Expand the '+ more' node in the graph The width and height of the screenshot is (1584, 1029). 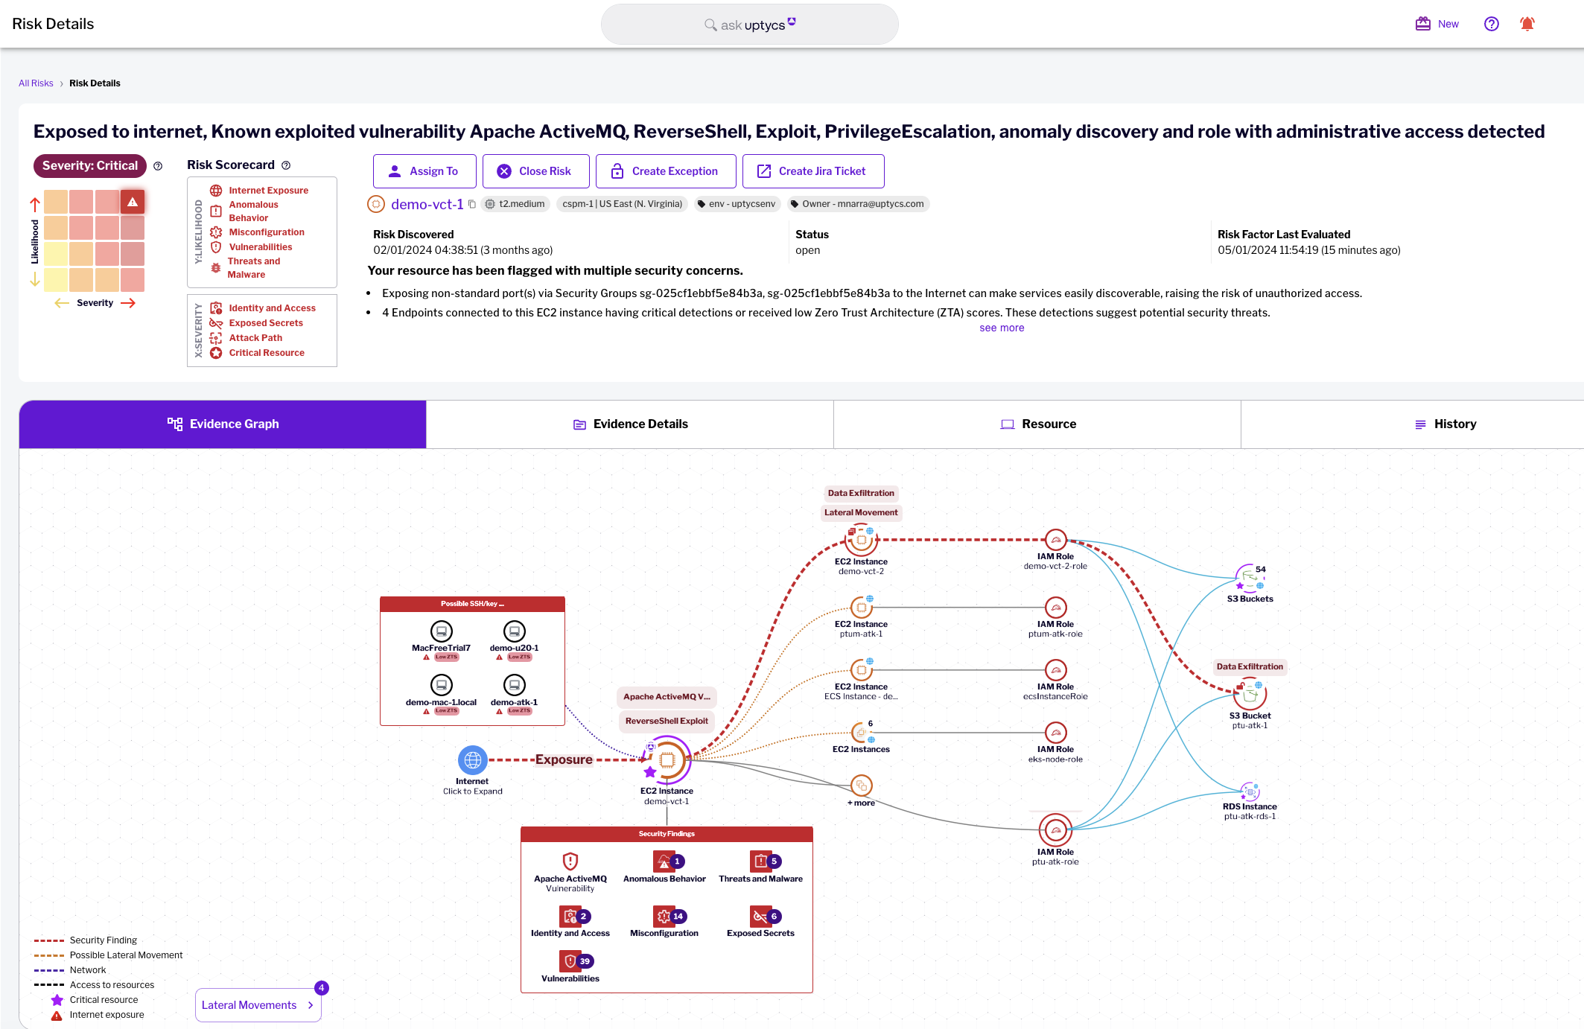point(861,786)
